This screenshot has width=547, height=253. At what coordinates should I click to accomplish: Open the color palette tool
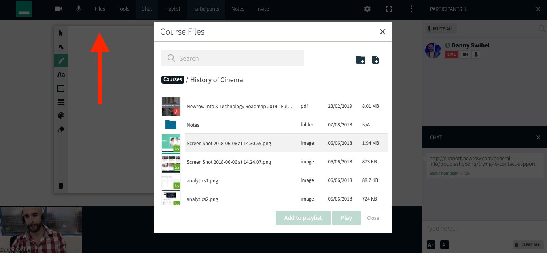pos(61,116)
